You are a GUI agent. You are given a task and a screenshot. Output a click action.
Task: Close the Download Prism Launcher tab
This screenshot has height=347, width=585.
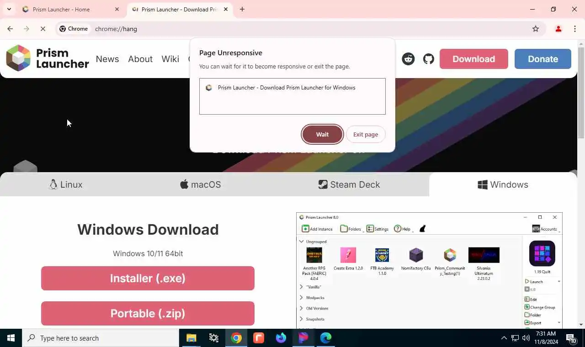coord(226,9)
